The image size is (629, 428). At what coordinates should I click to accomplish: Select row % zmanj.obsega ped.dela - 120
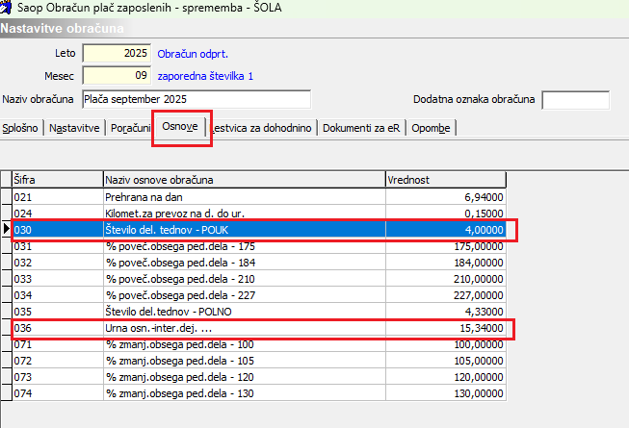pos(259,378)
